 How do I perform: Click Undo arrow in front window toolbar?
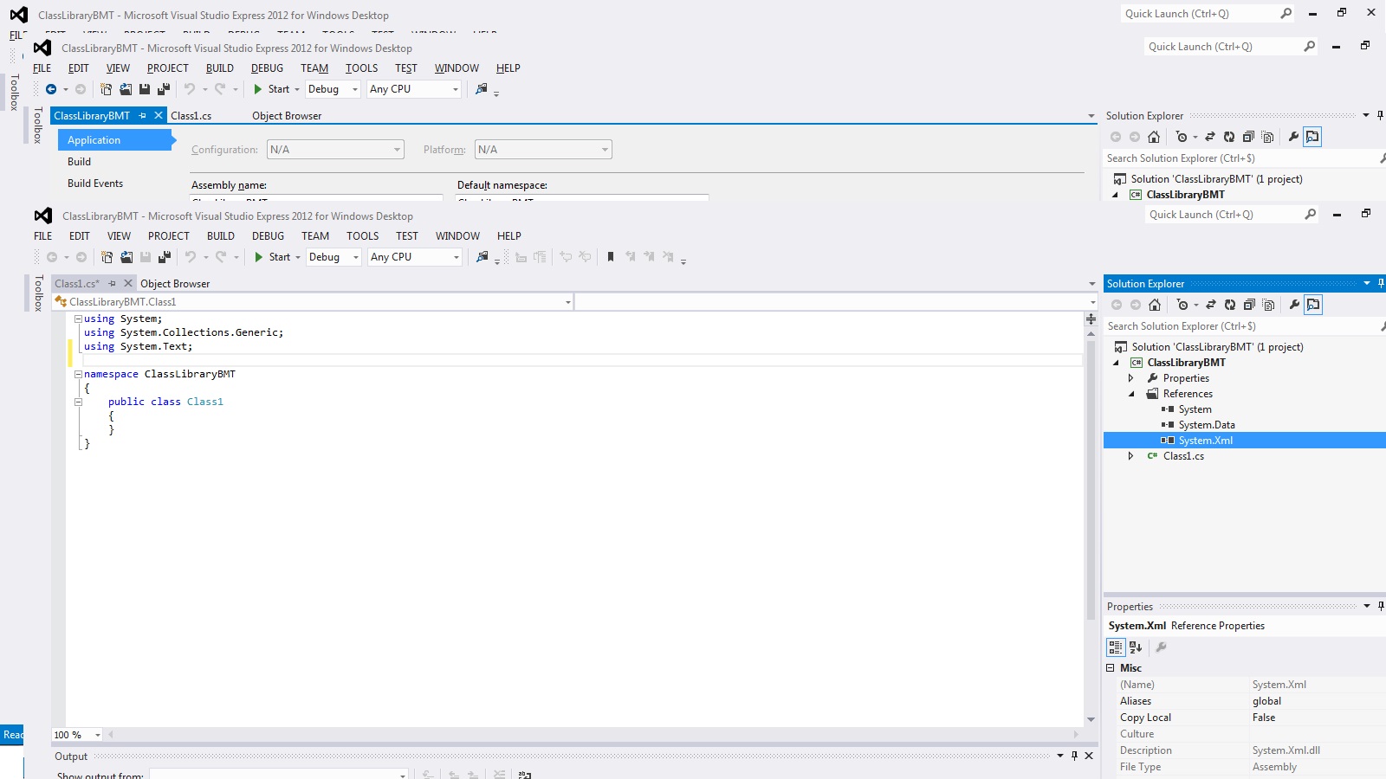point(190,257)
